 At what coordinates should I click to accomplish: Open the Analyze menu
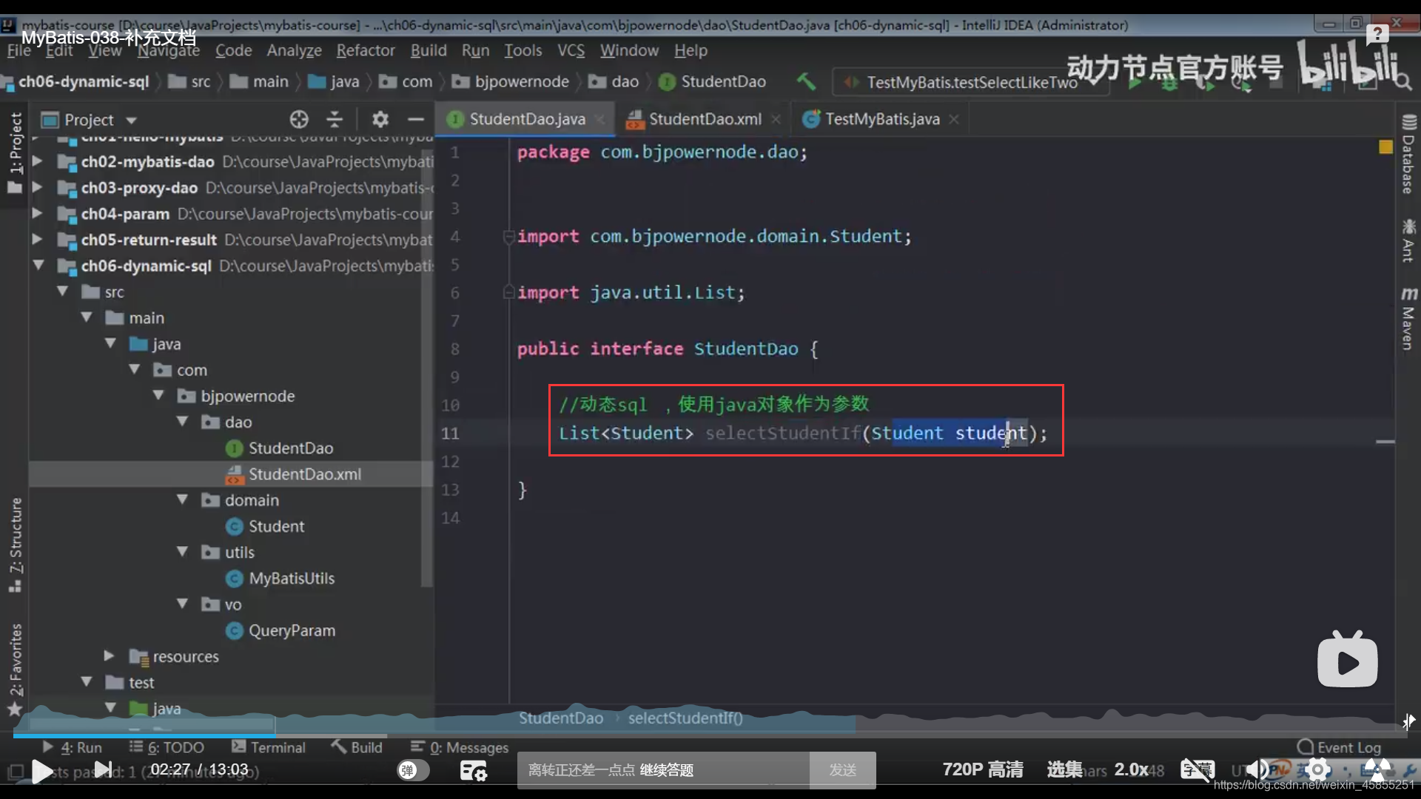(294, 50)
